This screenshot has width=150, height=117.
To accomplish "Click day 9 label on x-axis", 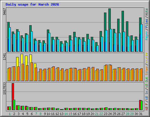I will click(45, 114).
